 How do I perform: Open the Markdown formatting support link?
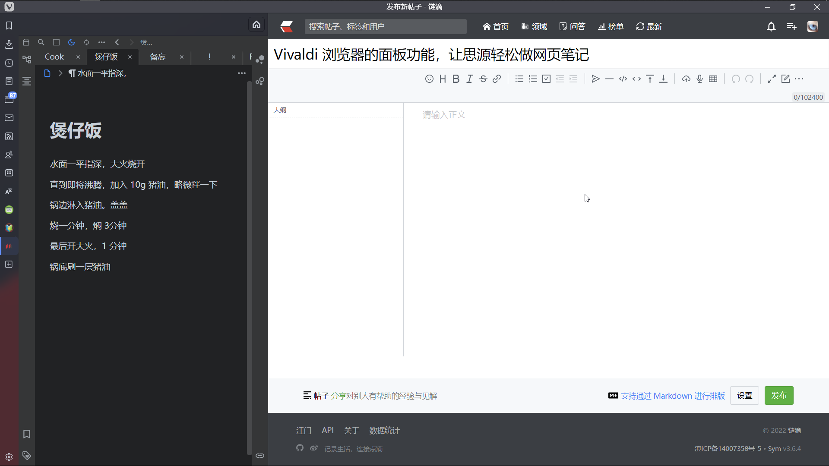[x=673, y=396]
